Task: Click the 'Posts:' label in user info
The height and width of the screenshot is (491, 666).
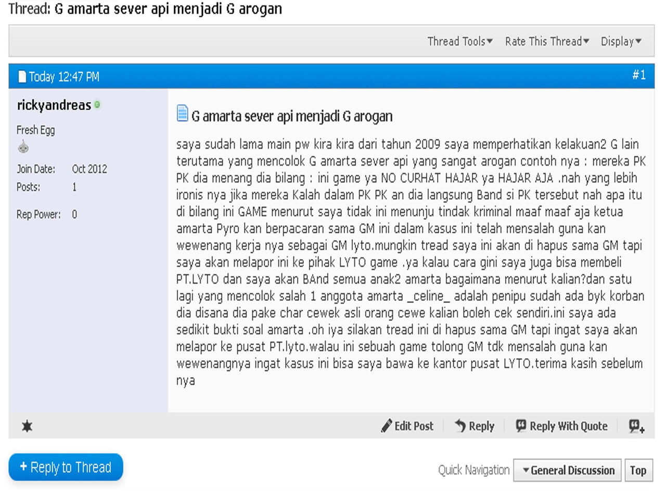Action: (28, 187)
